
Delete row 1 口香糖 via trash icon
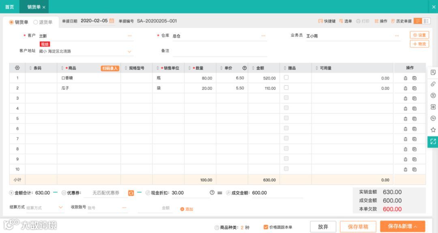(405, 78)
